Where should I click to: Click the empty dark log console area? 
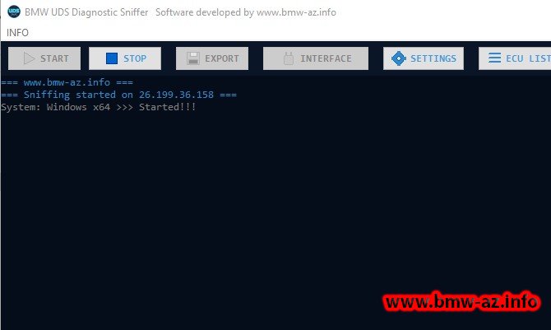[247, 214]
